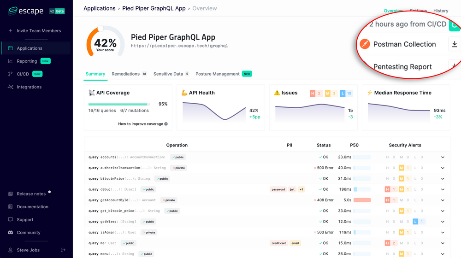The image size is (461, 258).
Task: Open the Remediations tab
Action: click(x=129, y=74)
